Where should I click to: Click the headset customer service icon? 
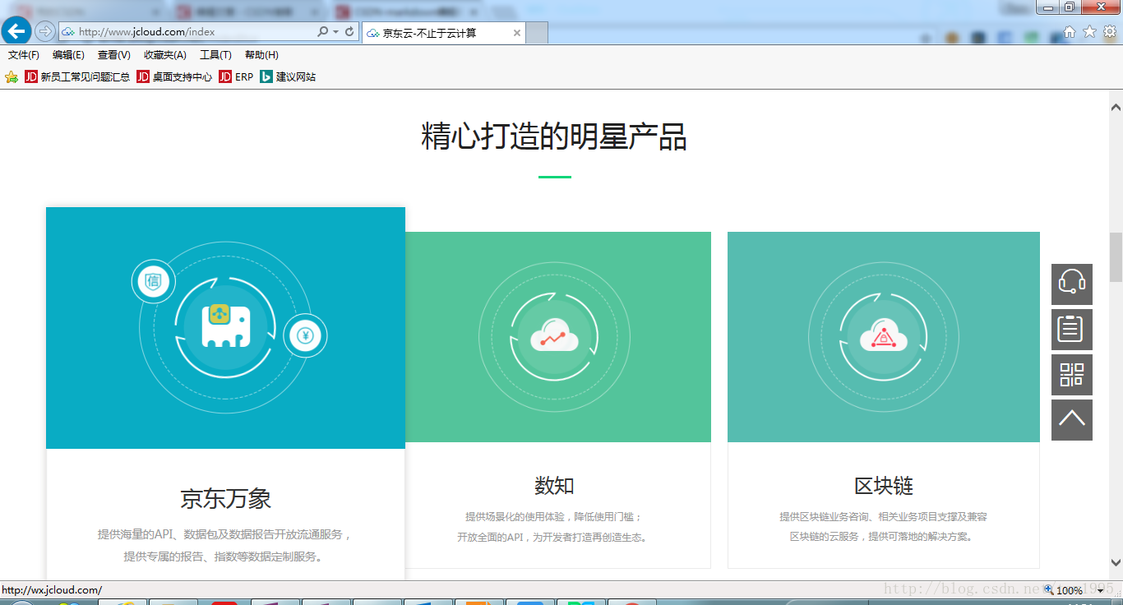point(1072,284)
